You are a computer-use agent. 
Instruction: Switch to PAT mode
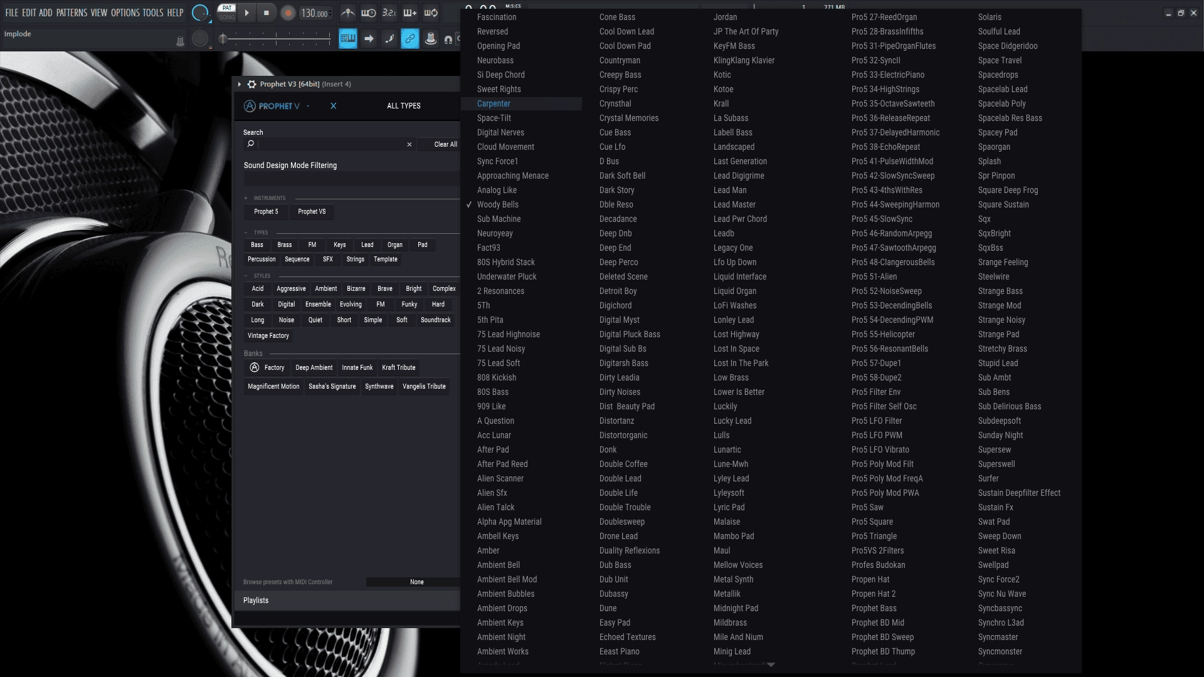point(227,8)
